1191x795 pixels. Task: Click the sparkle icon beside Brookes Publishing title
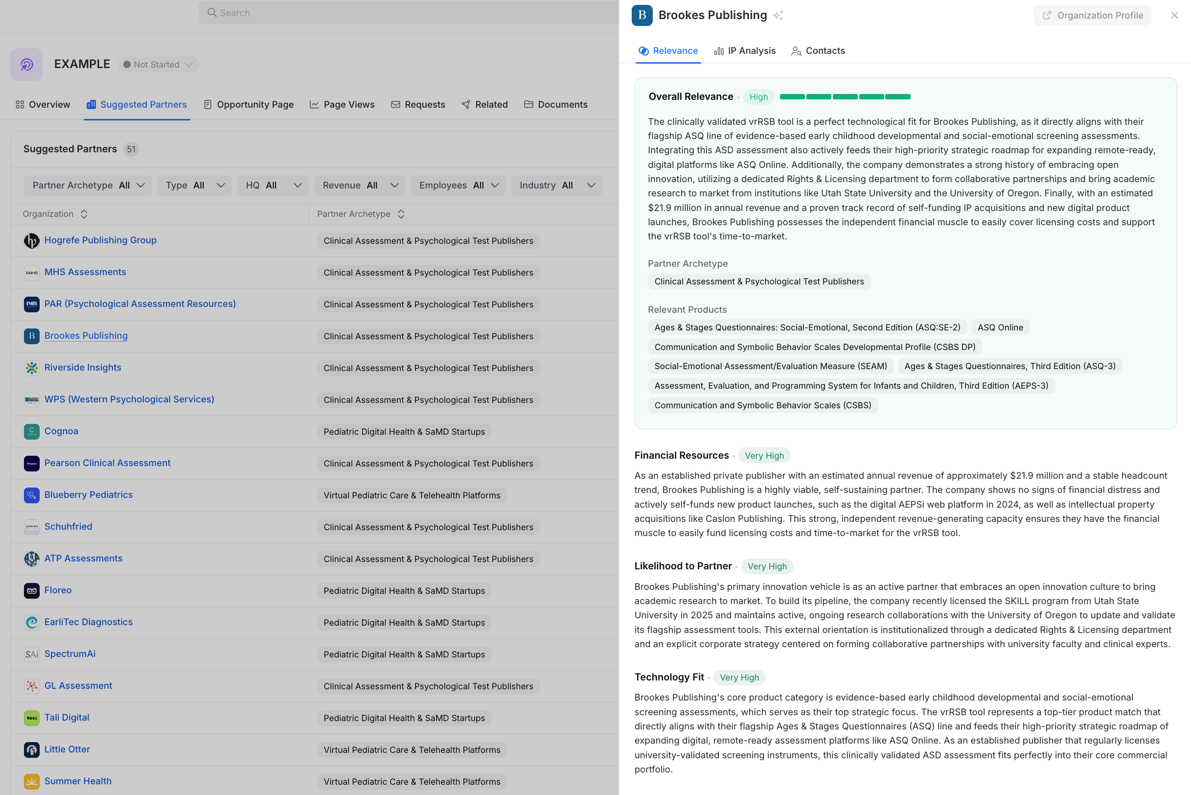coord(779,15)
